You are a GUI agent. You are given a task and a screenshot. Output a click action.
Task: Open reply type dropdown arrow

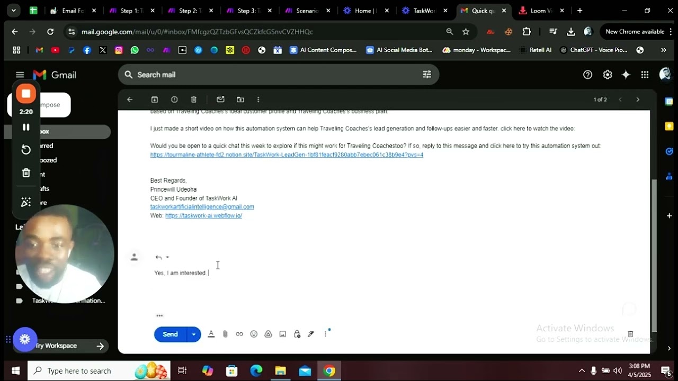click(x=167, y=257)
